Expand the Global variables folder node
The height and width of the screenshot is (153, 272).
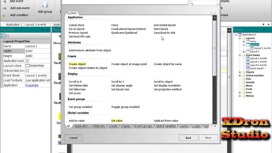[x=240, y=76]
